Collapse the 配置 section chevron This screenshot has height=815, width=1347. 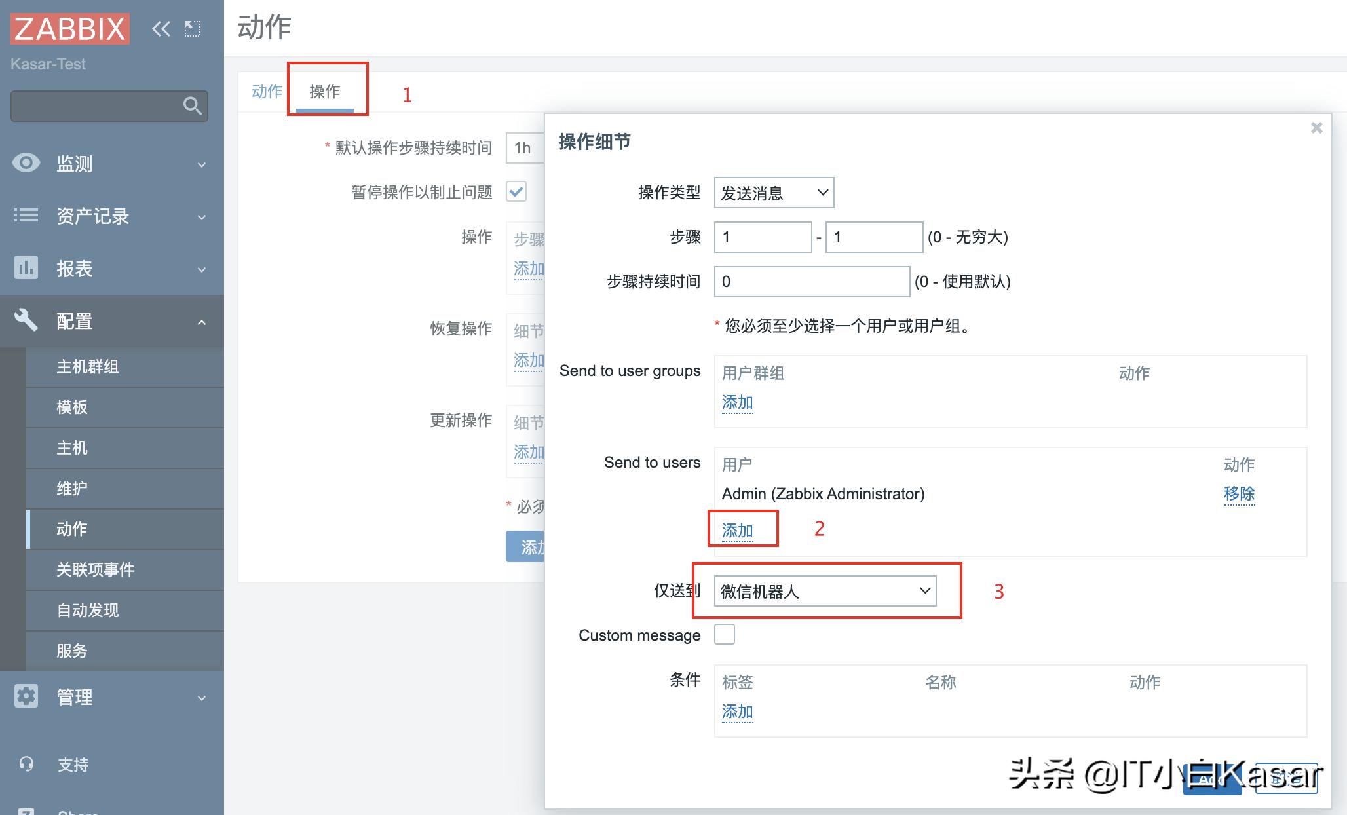click(201, 321)
